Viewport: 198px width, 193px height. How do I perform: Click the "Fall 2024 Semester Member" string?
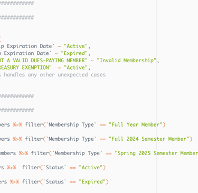point(149,139)
